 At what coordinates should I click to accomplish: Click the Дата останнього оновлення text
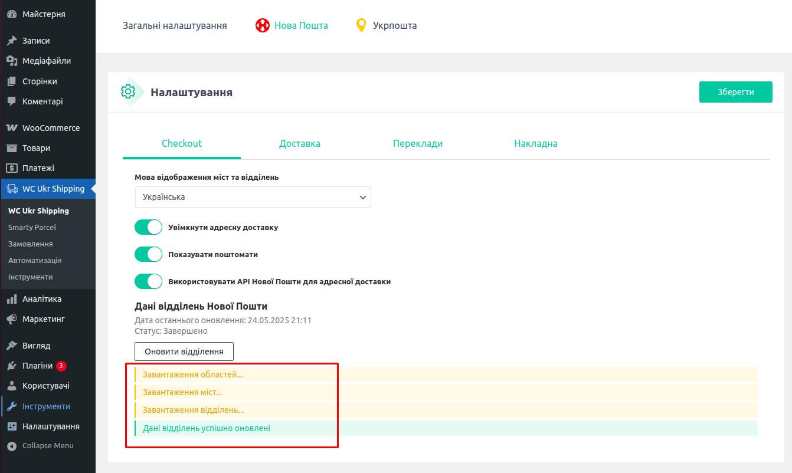[x=223, y=320]
